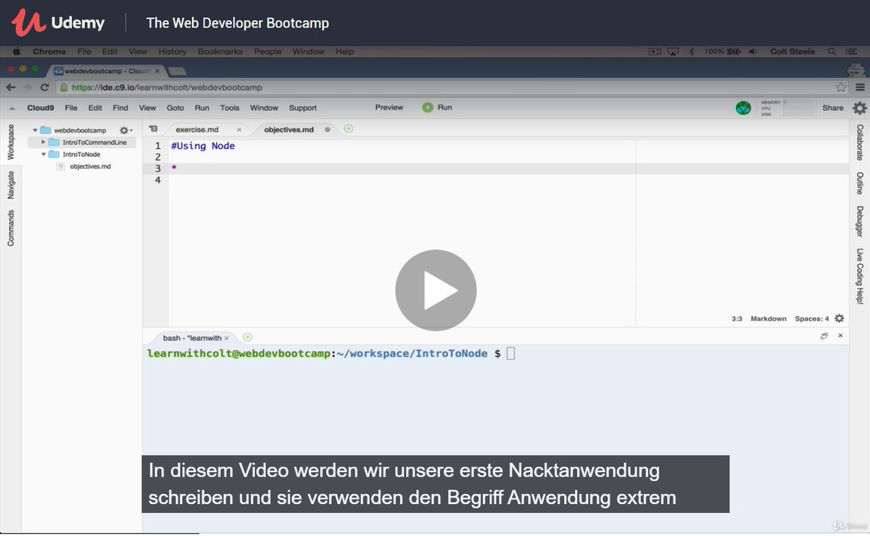Select the webdevbootcamp Chrome browser tab
This screenshot has height=536, width=870.
pos(107,71)
